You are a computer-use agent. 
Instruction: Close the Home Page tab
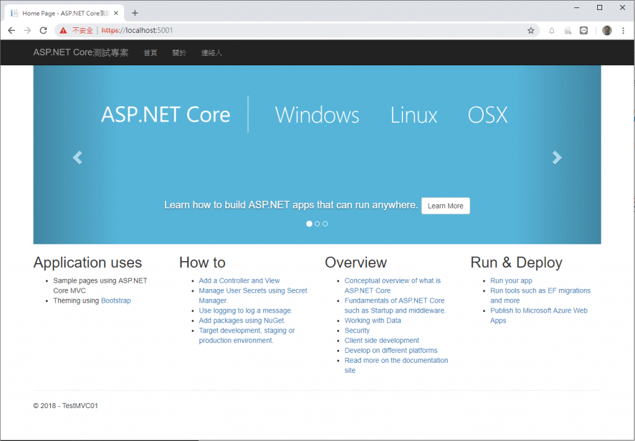pyautogui.click(x=116, y=13)
